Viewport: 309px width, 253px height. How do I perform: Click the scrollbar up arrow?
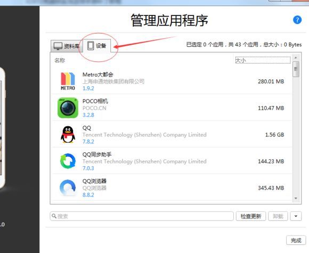tap(296, 58)
